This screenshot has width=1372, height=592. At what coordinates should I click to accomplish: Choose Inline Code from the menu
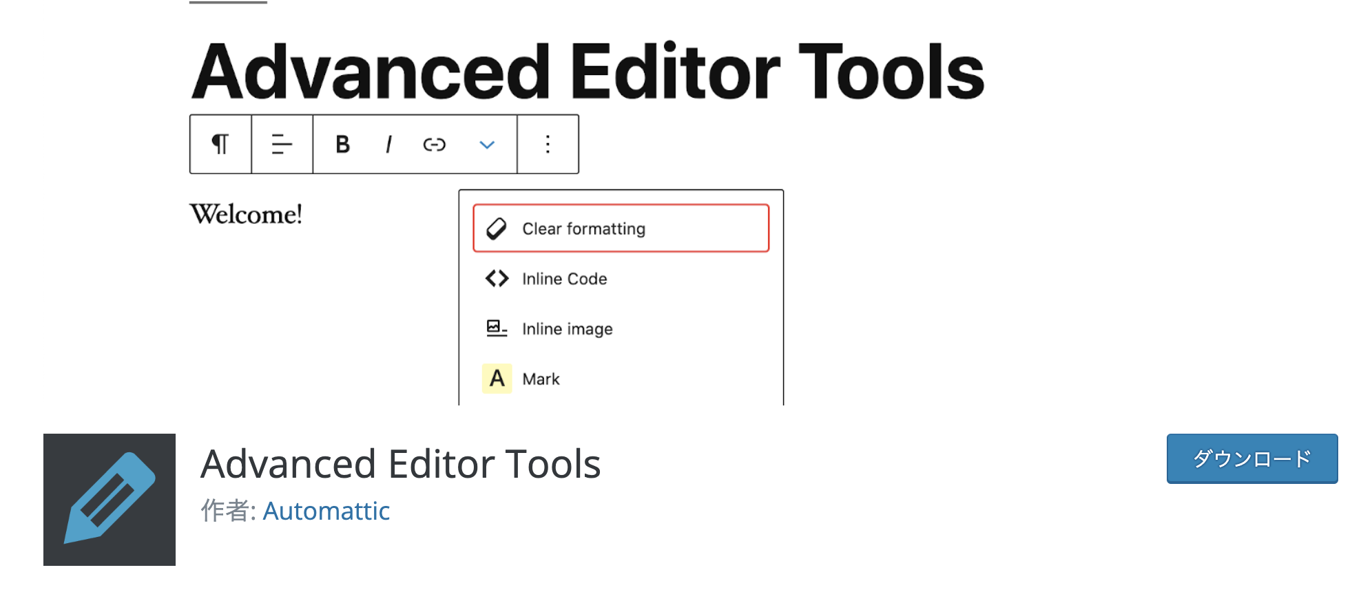point(621,279)
